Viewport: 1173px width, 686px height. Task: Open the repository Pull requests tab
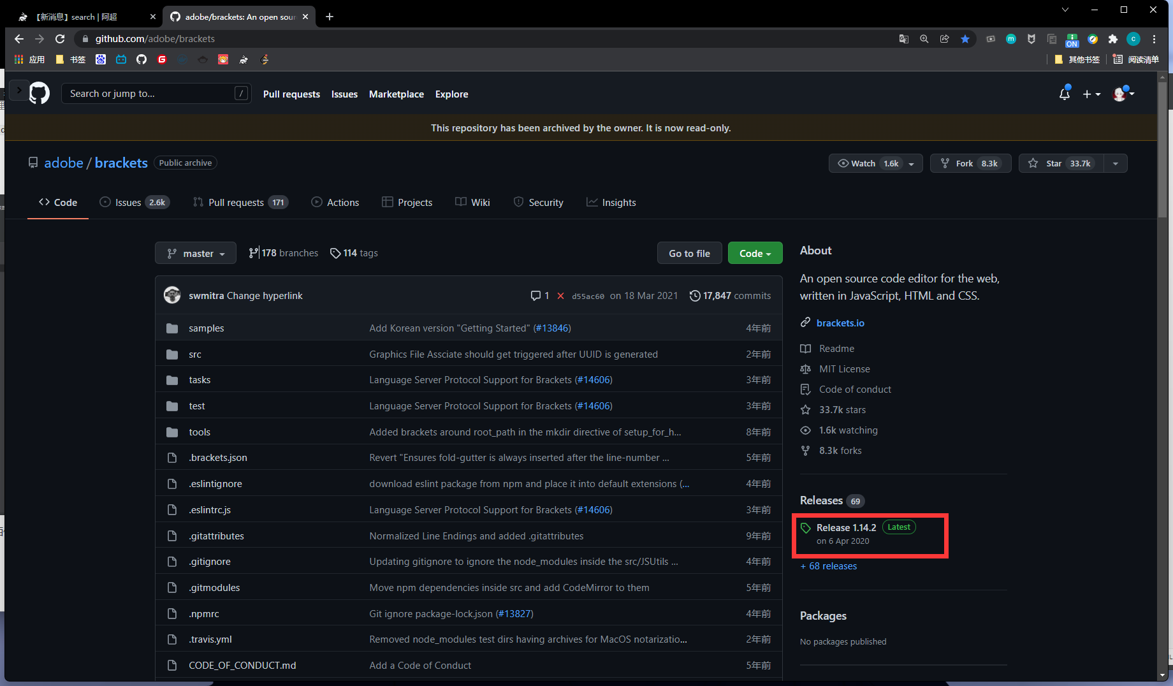[240, 202]
